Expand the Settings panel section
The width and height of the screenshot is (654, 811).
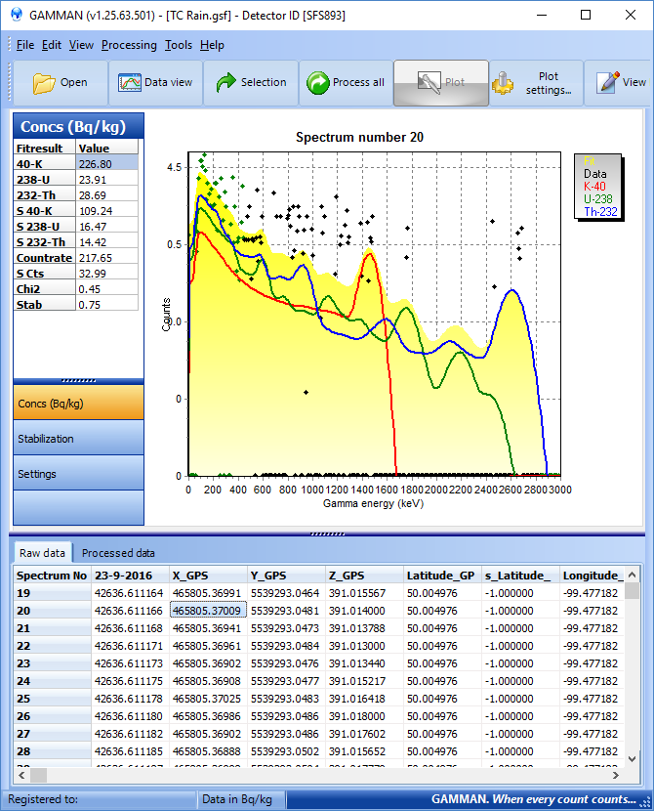(78, 474)
